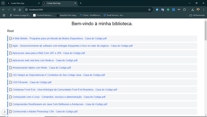
Task: Close the active Create Next App tab
Action: point(75,3)
